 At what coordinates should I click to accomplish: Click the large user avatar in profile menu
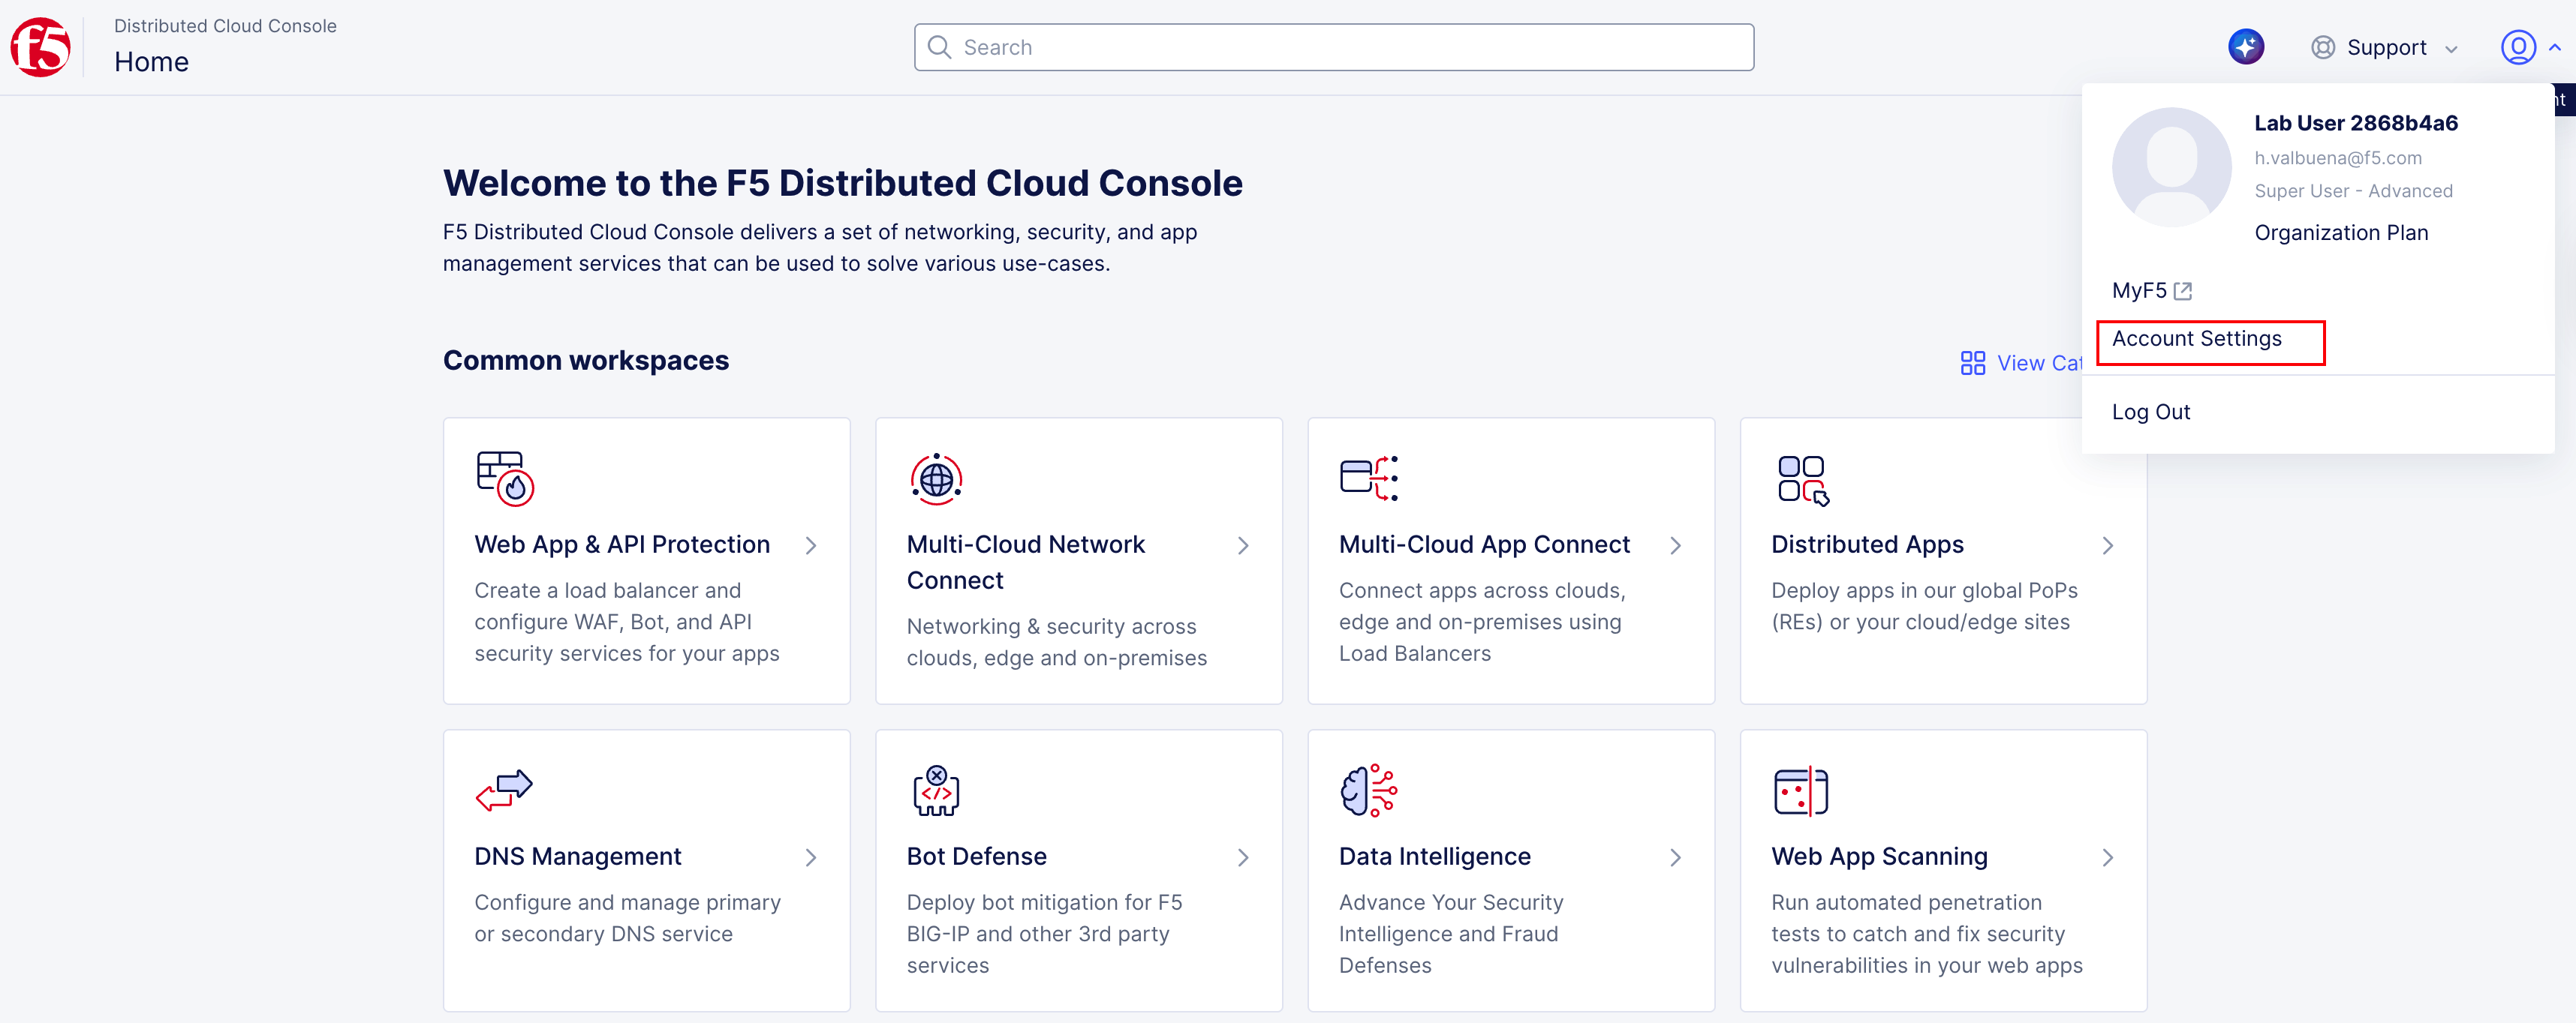click(x=2171, y=166)
